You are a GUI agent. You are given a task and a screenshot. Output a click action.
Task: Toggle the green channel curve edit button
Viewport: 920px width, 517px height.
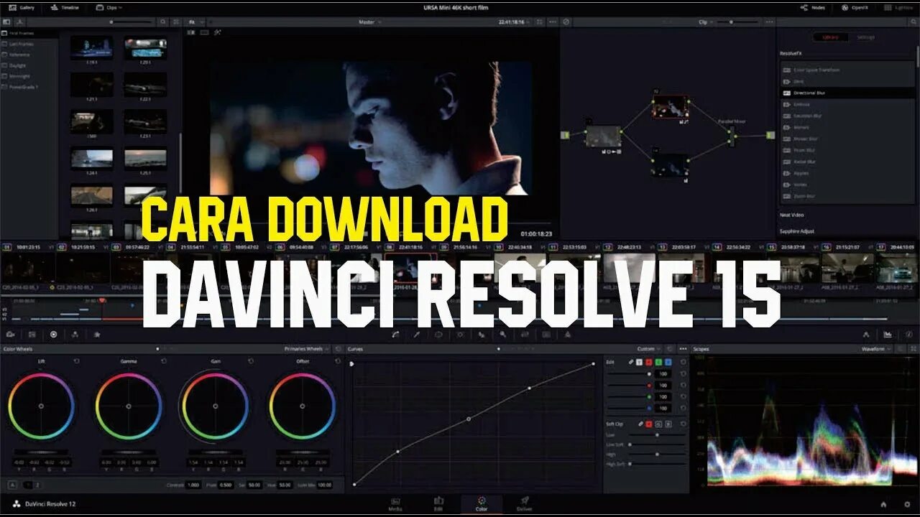tap(658, 362)
